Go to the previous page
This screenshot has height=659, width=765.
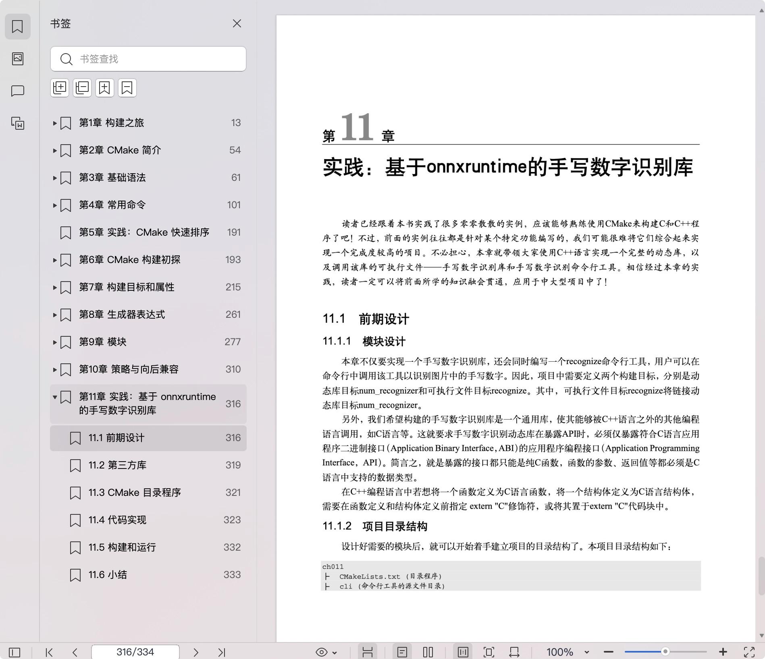click(75, 652)
